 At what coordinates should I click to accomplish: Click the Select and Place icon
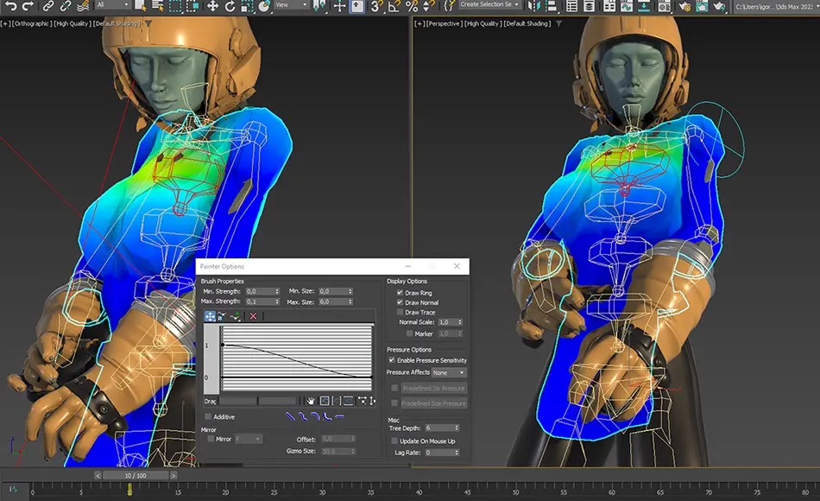pyautogui.click(x=264, y=6)
